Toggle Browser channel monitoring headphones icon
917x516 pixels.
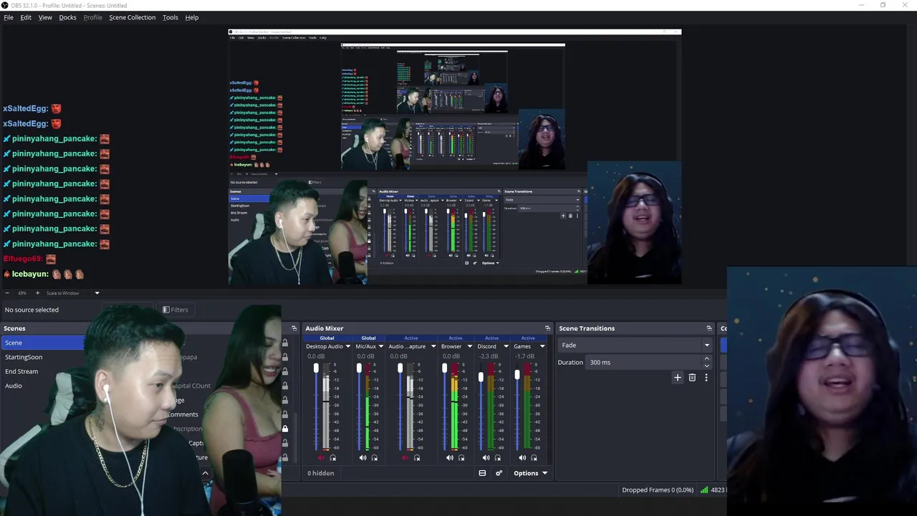point(461,458)
